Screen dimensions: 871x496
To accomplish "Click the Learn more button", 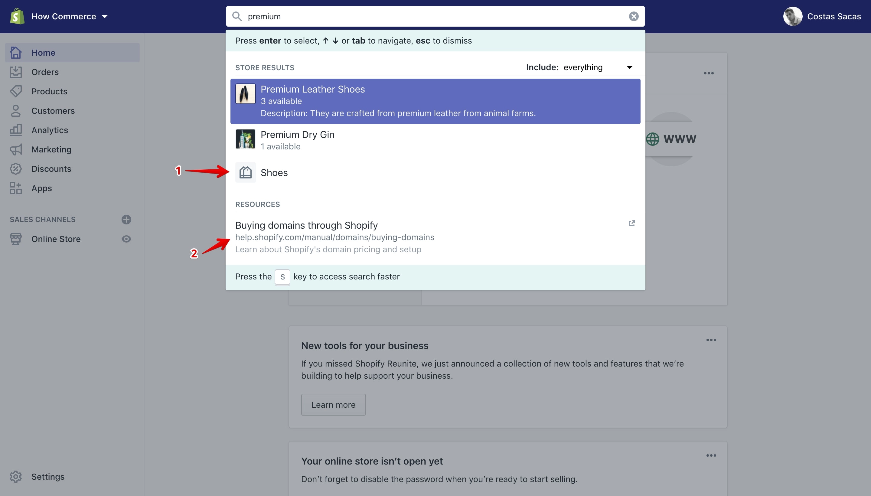I will click(333, 405).
